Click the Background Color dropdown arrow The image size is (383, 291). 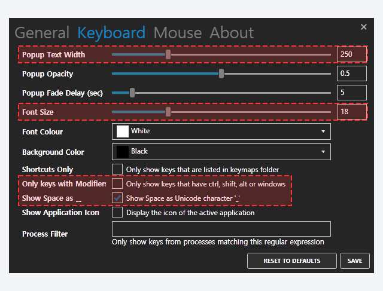(x=323, y=152)
